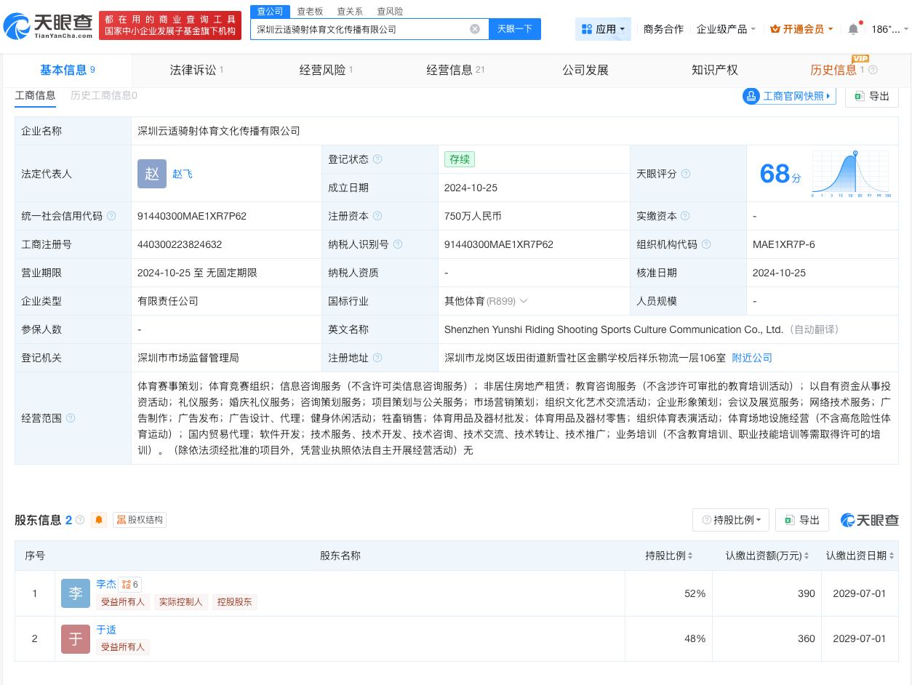Click the 天眼查 watermark logo in shareholder section
912x685 pixels.
tap(869, 520)
